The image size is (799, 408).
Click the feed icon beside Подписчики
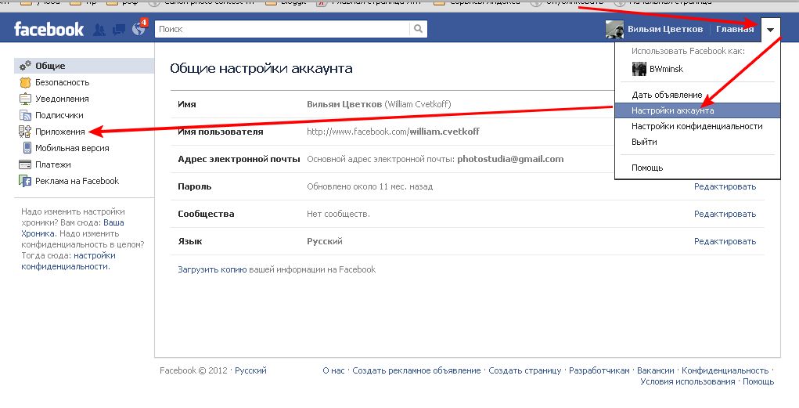[x=25, y=115]
